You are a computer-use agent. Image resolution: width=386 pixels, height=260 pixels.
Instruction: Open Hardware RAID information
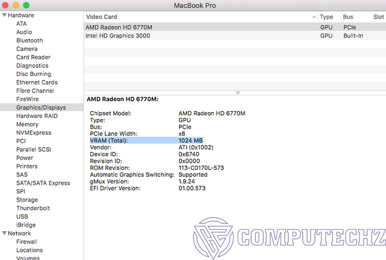tap(37, 116)
